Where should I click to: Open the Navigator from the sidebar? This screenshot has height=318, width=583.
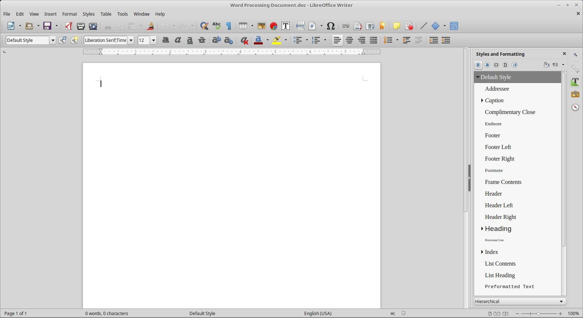pyautogui.click(x=575, y=107)
